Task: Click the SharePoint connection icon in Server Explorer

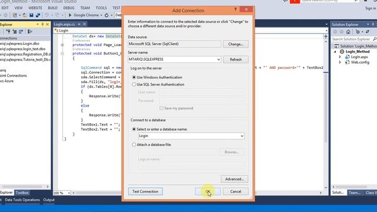Action: pyautogui.click(x=21, y=31)
